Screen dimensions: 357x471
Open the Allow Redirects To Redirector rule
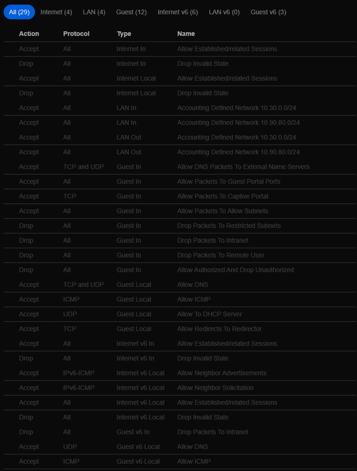(219, 329)
